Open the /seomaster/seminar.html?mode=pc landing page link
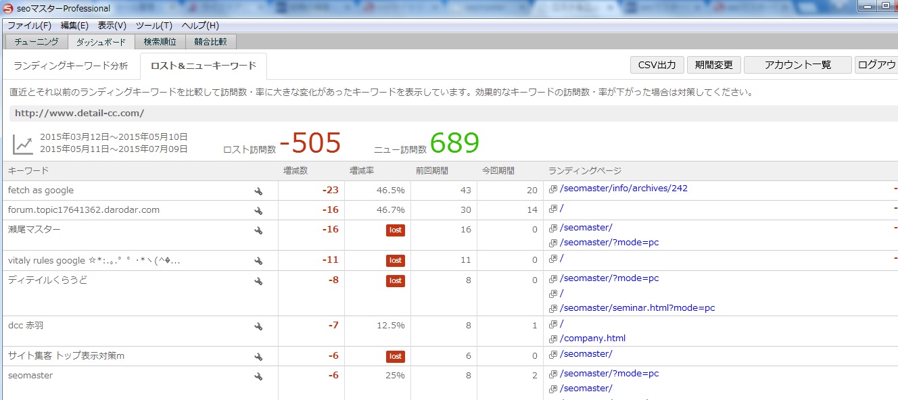 coord(637,308)
